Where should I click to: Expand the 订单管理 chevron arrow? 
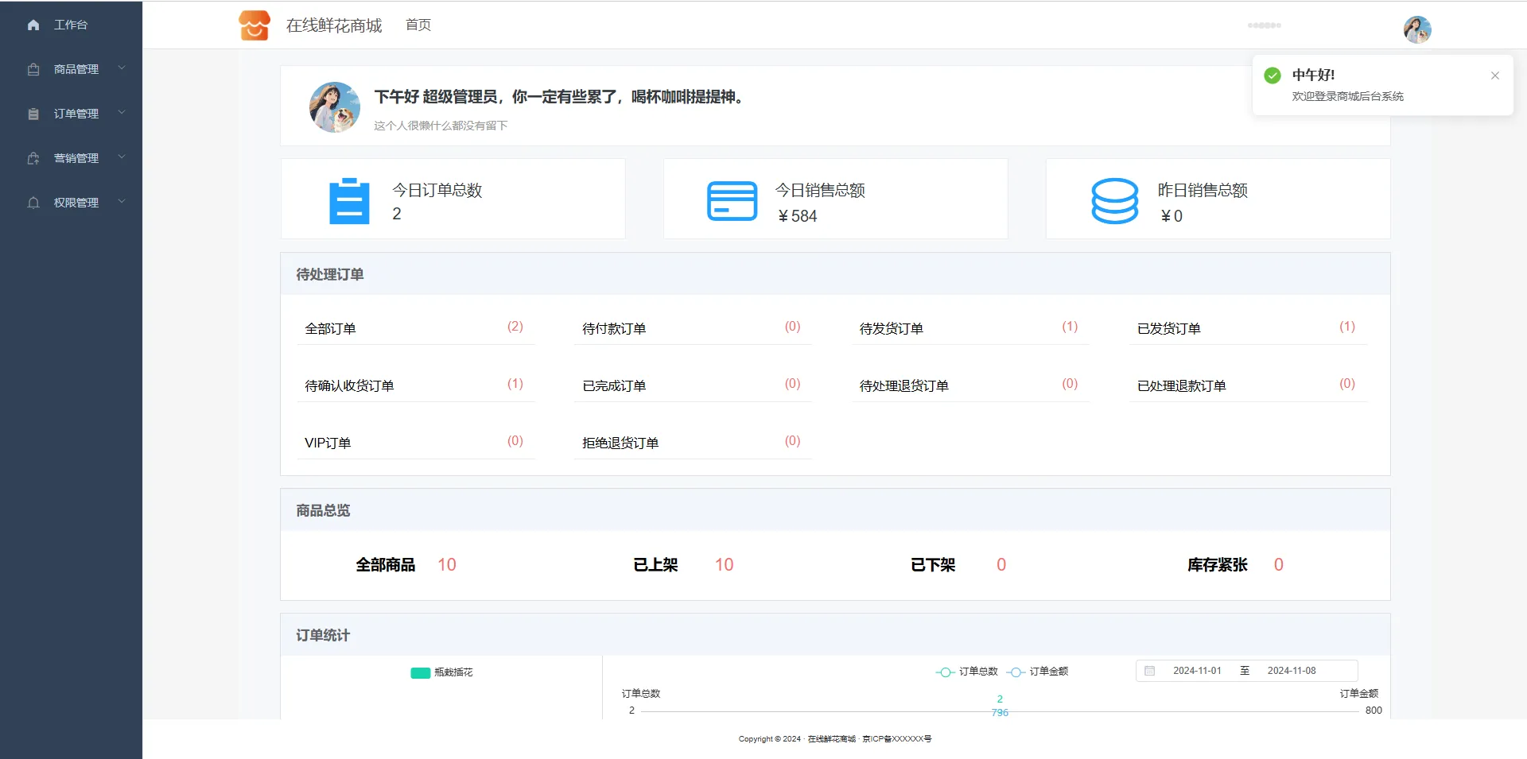[x=122, y=113]
